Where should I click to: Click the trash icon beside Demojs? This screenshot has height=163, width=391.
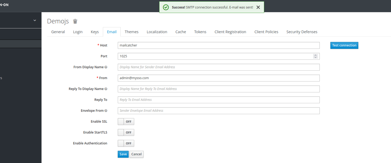(75, 21)
